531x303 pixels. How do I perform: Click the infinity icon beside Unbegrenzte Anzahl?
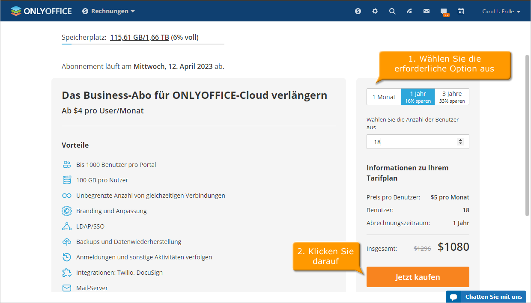(66, 196)
